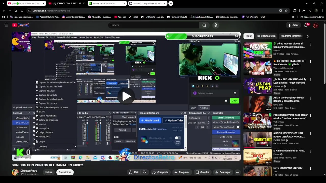Open the Discord bookmark
This screenshot has height=183, width=326.
point(74,17)
